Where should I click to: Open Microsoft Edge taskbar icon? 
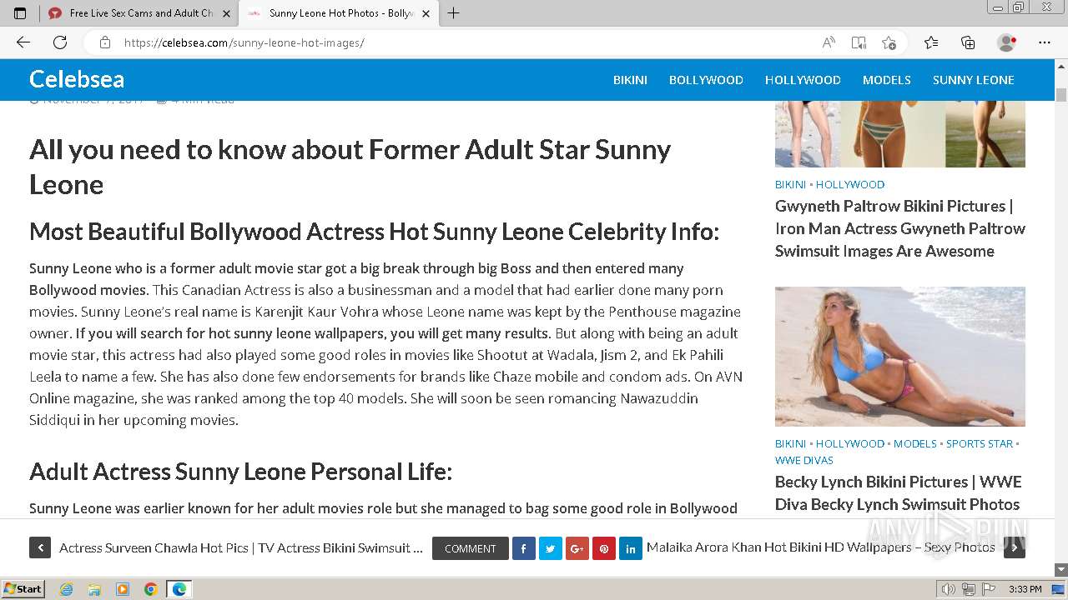[179, 589]
